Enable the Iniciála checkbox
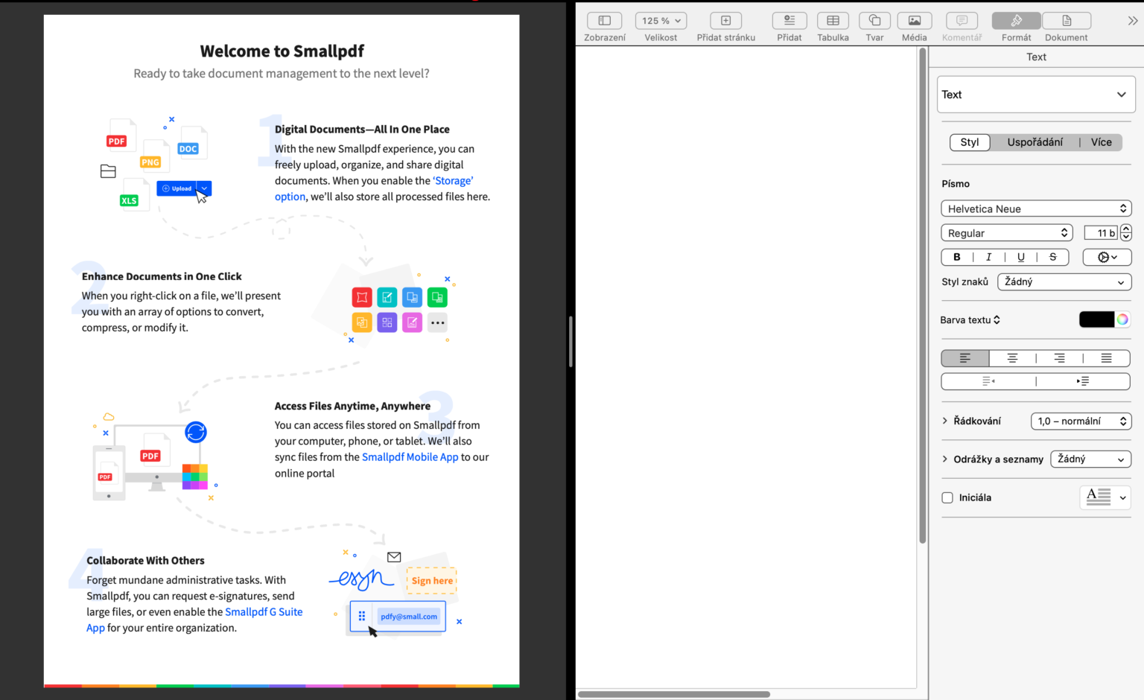This screenshot has width=1144, height=700. tap(947, 497)
